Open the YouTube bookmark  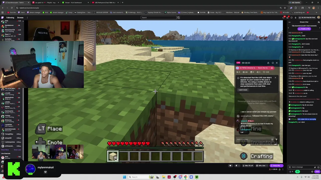tap(12, 12)
